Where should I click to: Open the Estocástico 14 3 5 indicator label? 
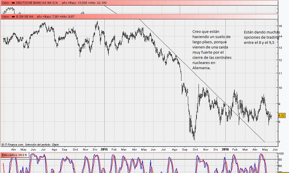tap(14, 155)
